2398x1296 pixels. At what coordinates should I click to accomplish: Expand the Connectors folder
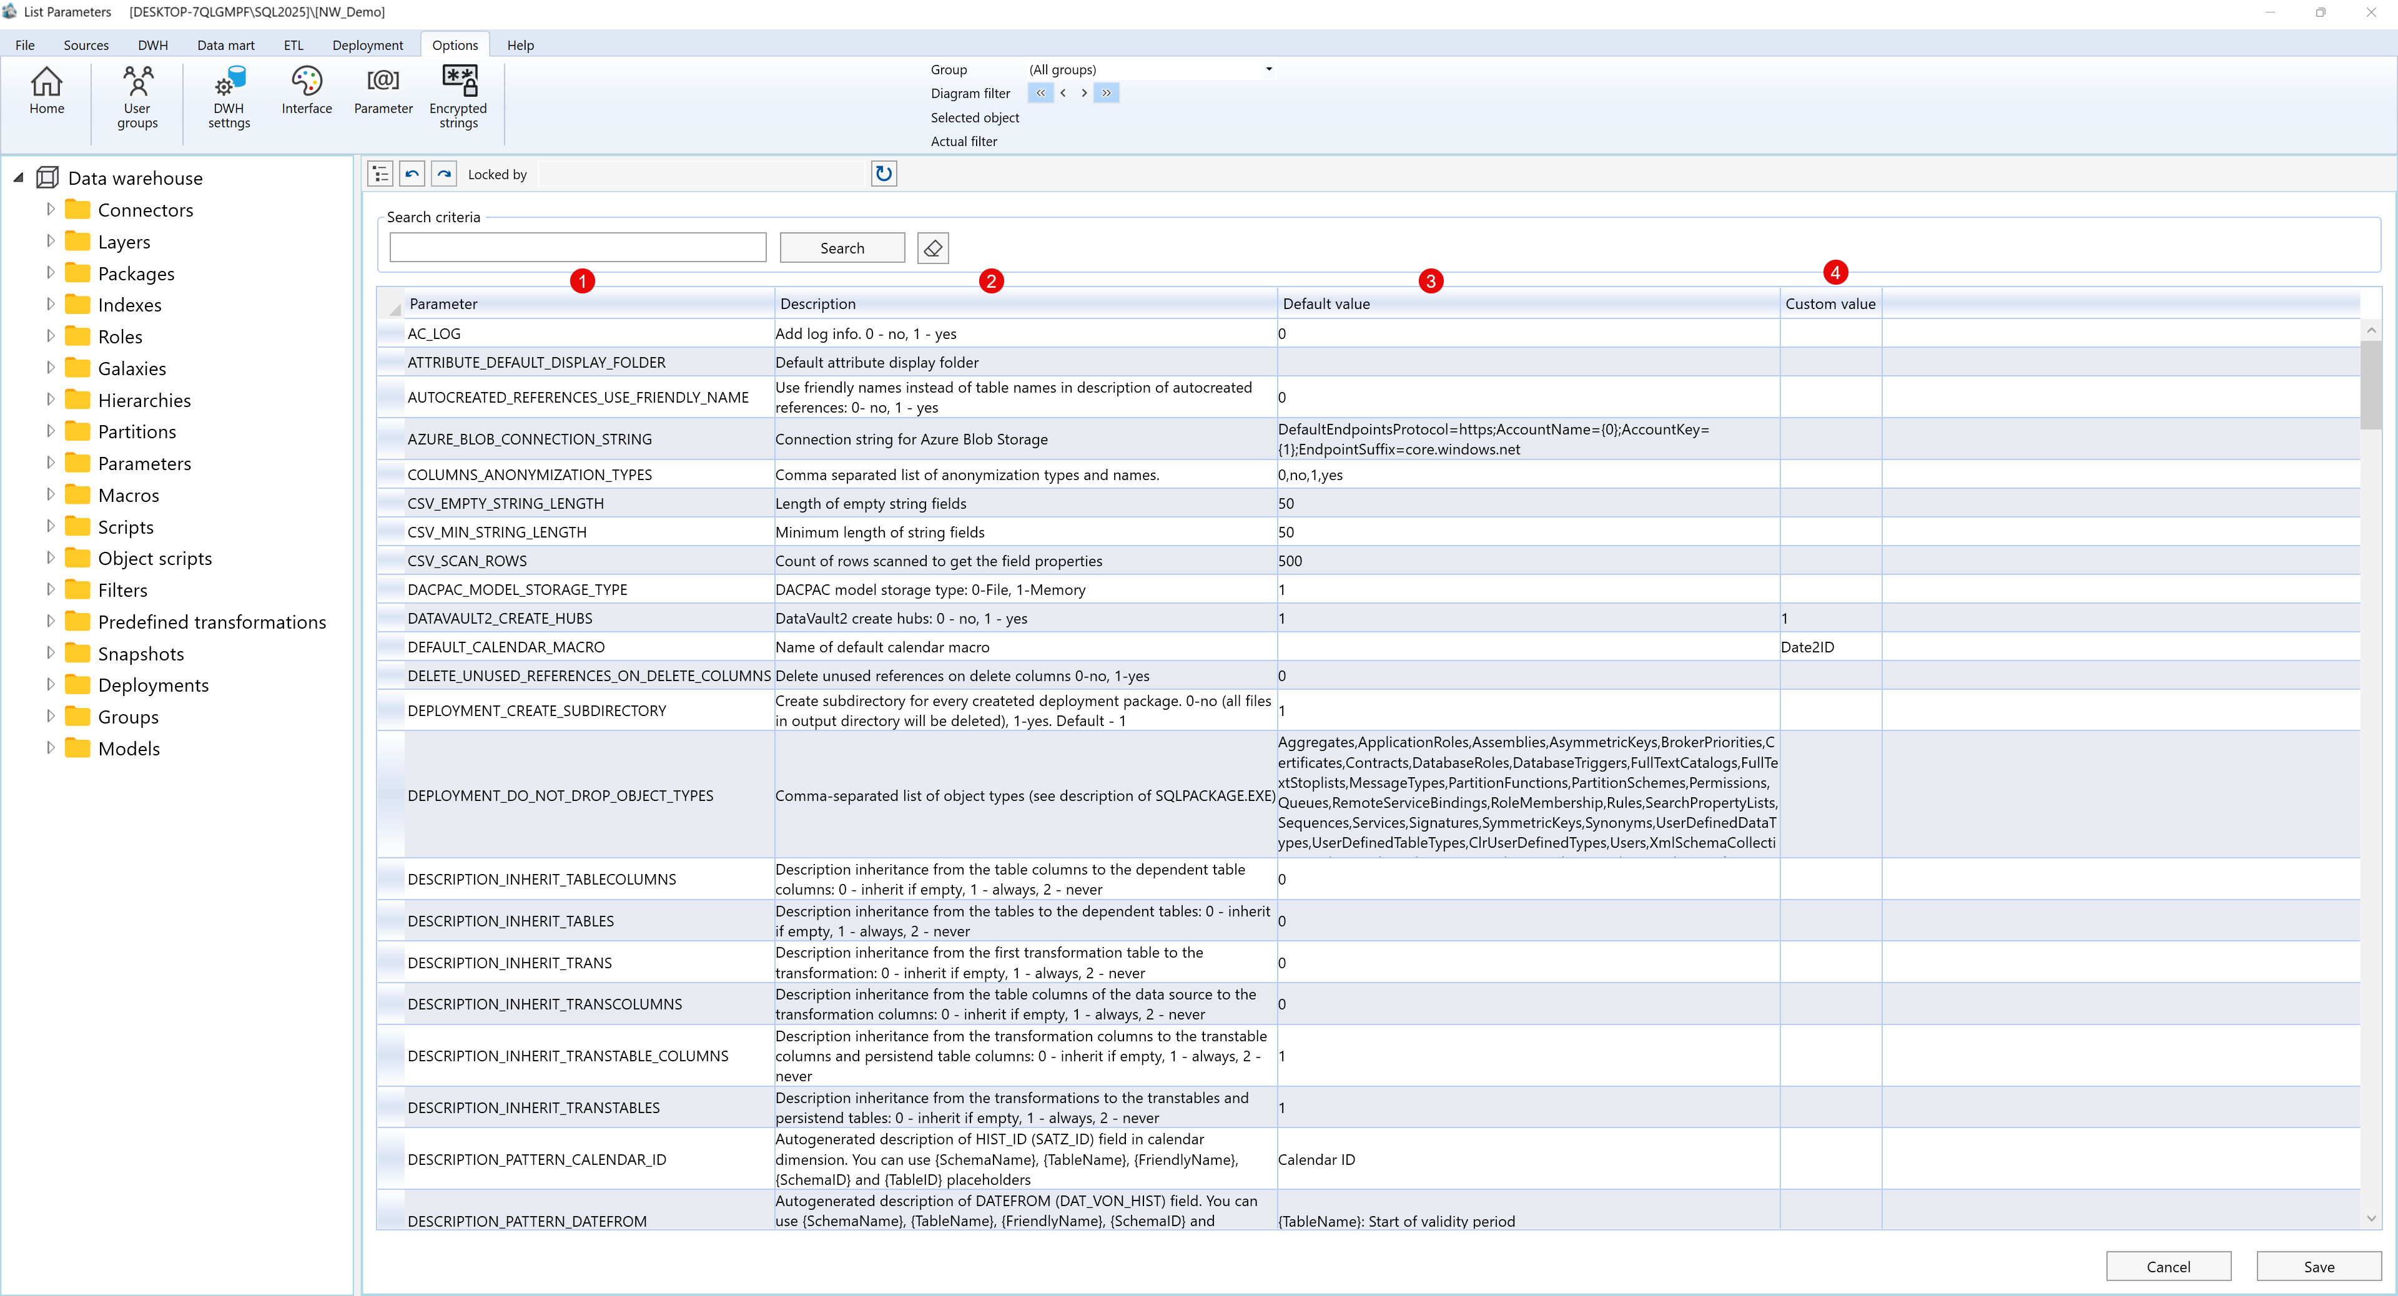click(51, 209)
